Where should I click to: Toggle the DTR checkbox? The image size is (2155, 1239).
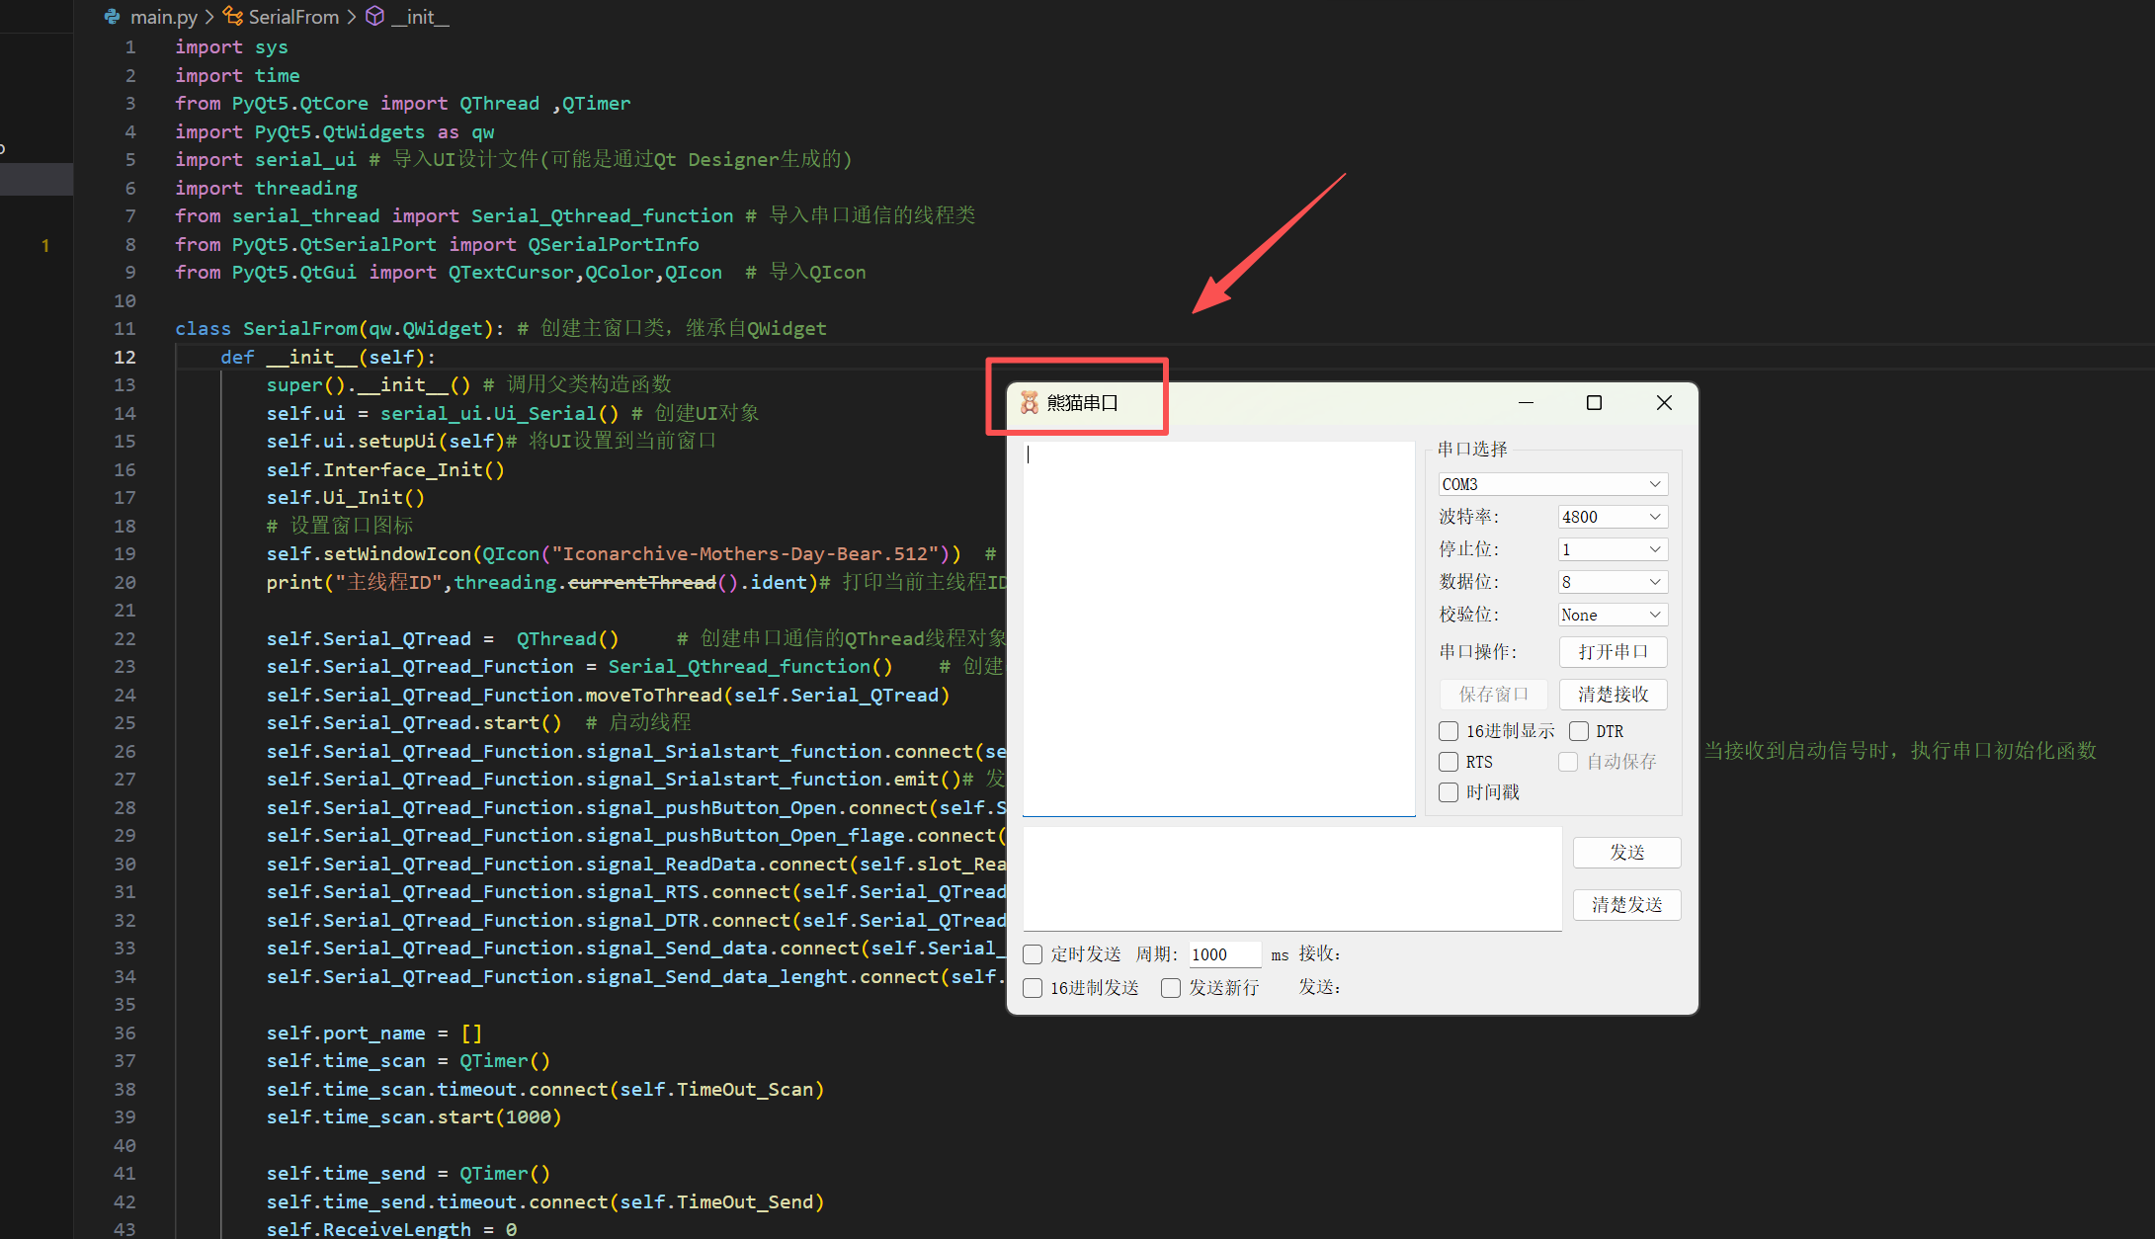coord(1579,731)
